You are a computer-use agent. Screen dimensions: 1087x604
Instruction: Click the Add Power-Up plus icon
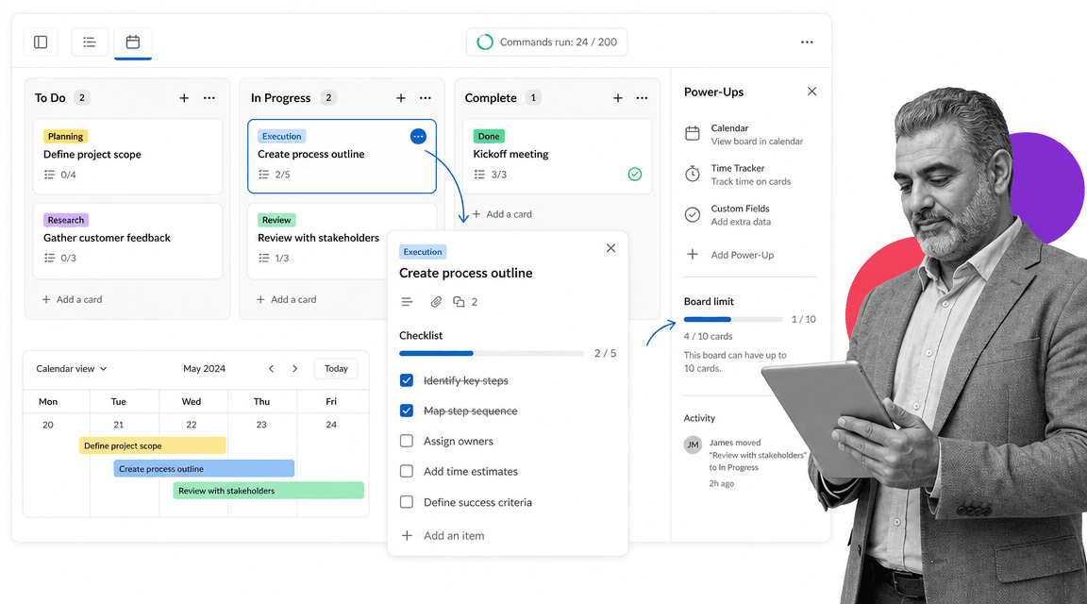693,255
